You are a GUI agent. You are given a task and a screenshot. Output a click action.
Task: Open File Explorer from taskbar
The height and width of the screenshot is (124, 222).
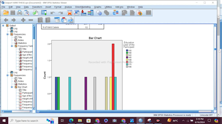[80, 121]
